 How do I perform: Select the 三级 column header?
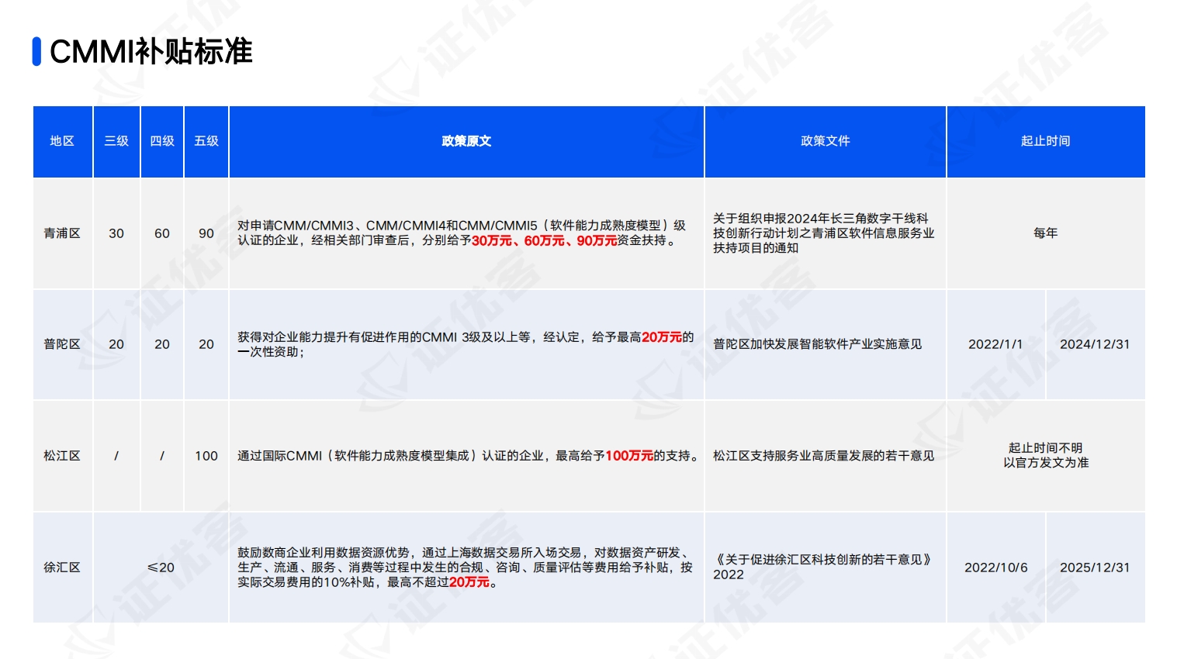116,142
